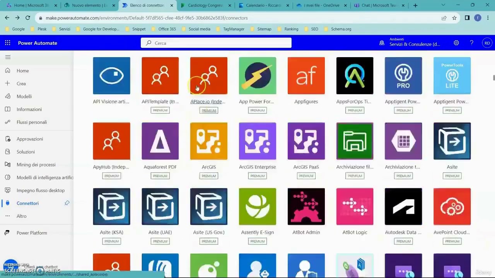Open the Appfigures connector
495x278 pixels.
click(x=306, y=76)
